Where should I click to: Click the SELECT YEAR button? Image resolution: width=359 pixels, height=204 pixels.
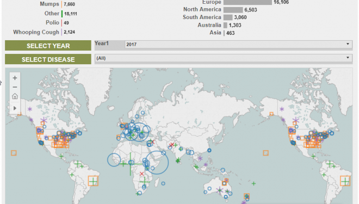pos(48,46)
